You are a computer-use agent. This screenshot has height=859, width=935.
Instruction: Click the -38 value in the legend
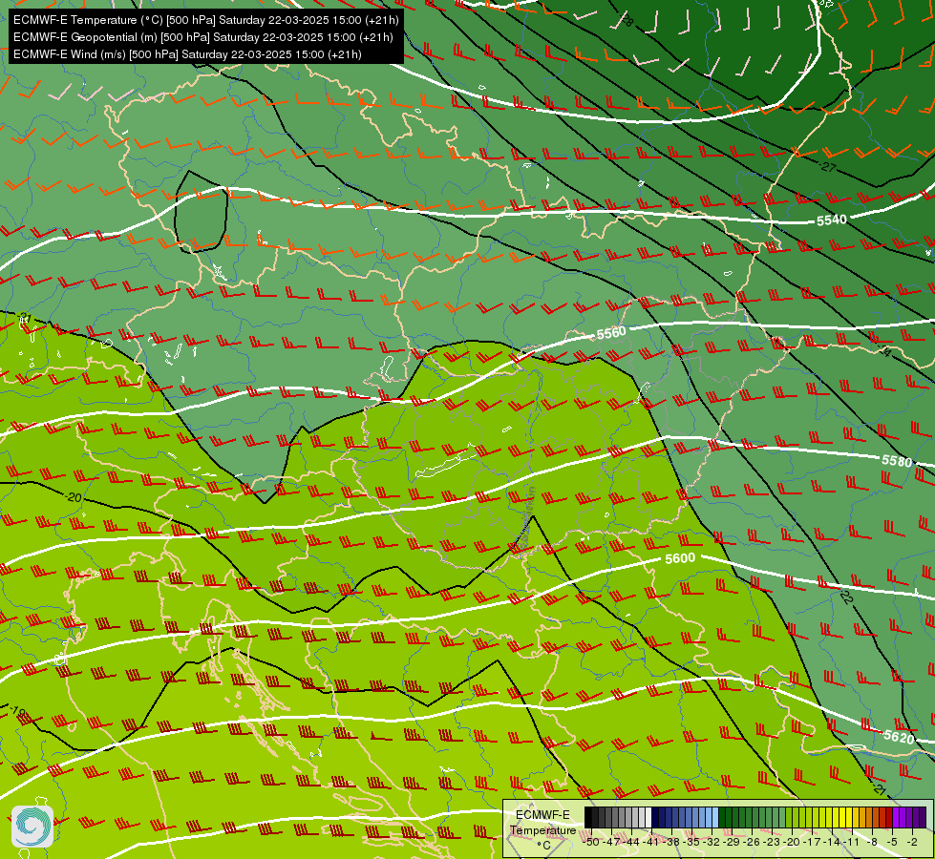(x=670, y=842)
